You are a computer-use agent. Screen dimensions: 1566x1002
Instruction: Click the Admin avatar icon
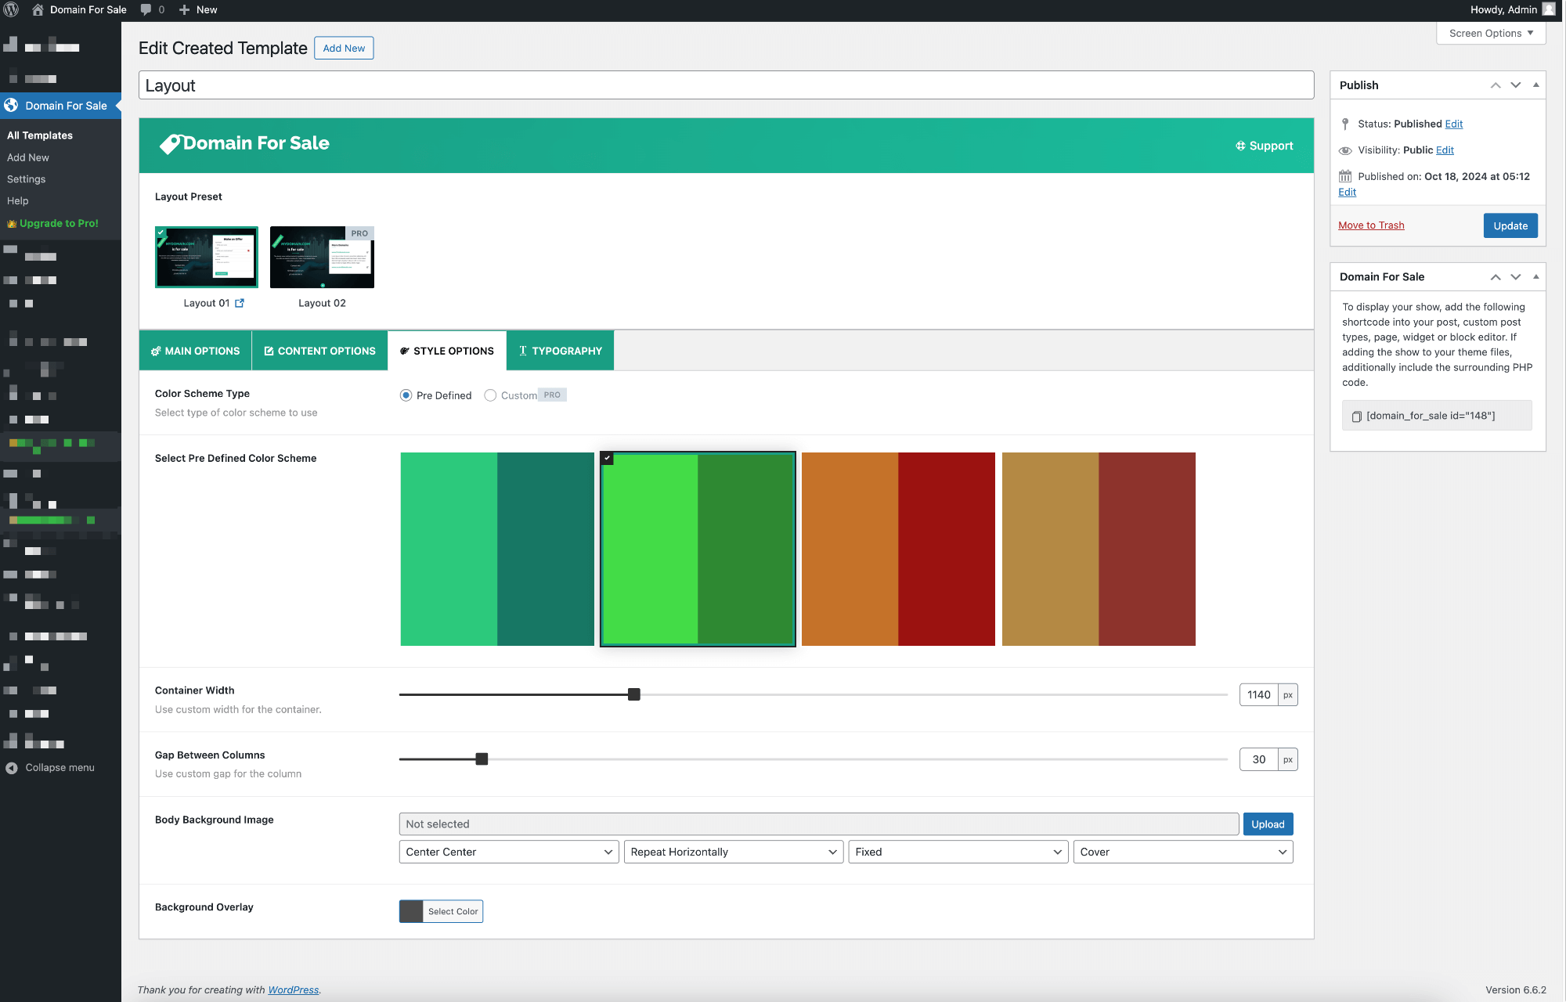pos(1549,9)
